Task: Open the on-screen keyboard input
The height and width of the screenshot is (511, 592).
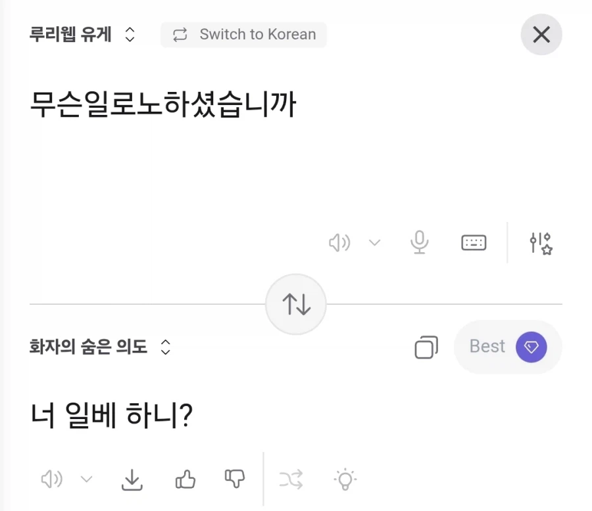Action: point(473,242)
